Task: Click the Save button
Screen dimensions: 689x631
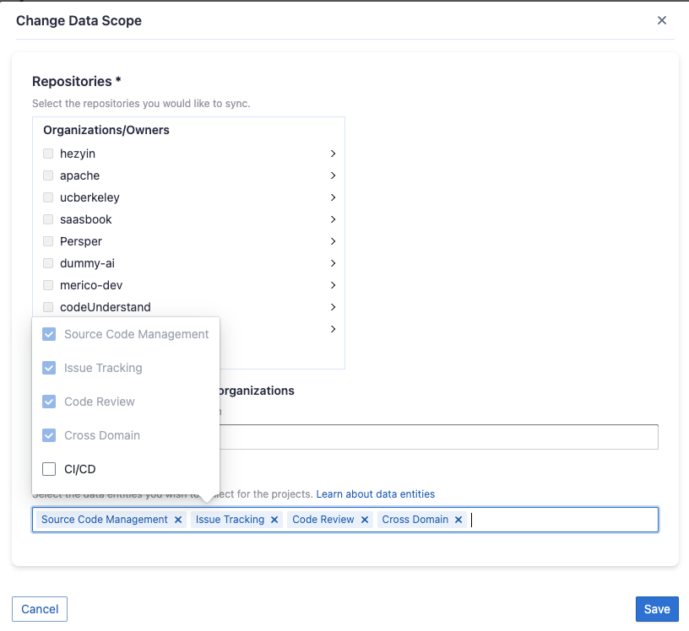Action: 657,609
